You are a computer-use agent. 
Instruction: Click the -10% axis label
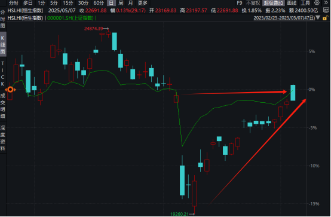(314, 166)
